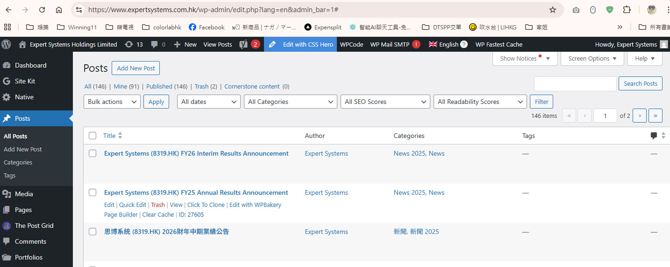This screenshot has height=267, width=670.
Task: Click the Add New Post button
Action: pyautogui.click(x=135, y=68)
